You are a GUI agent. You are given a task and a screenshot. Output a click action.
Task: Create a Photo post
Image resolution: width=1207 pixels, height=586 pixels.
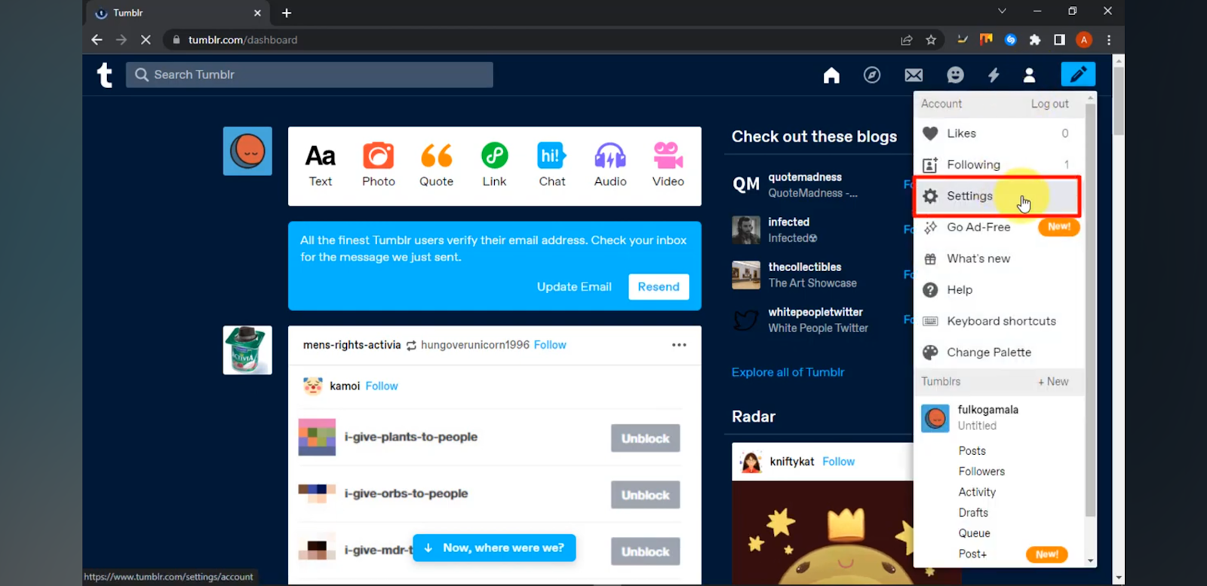(378, 165)
